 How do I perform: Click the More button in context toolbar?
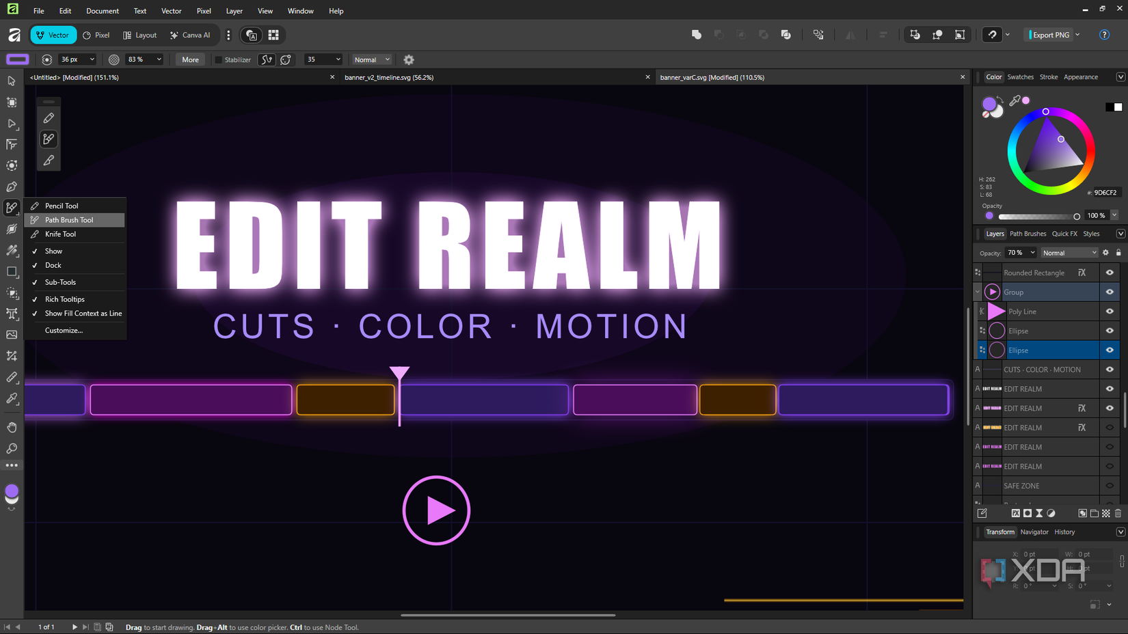(x=190, y=60)
